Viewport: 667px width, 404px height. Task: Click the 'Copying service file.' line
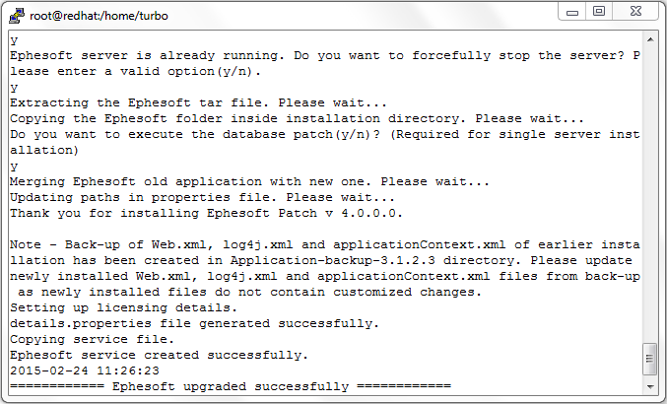[x=92, y=339]
